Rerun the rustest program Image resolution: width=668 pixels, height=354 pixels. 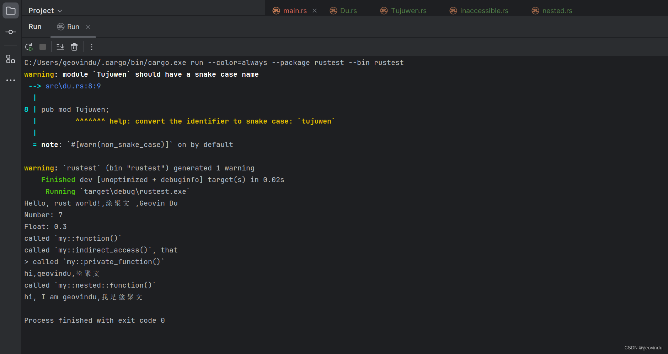point(29,47)
